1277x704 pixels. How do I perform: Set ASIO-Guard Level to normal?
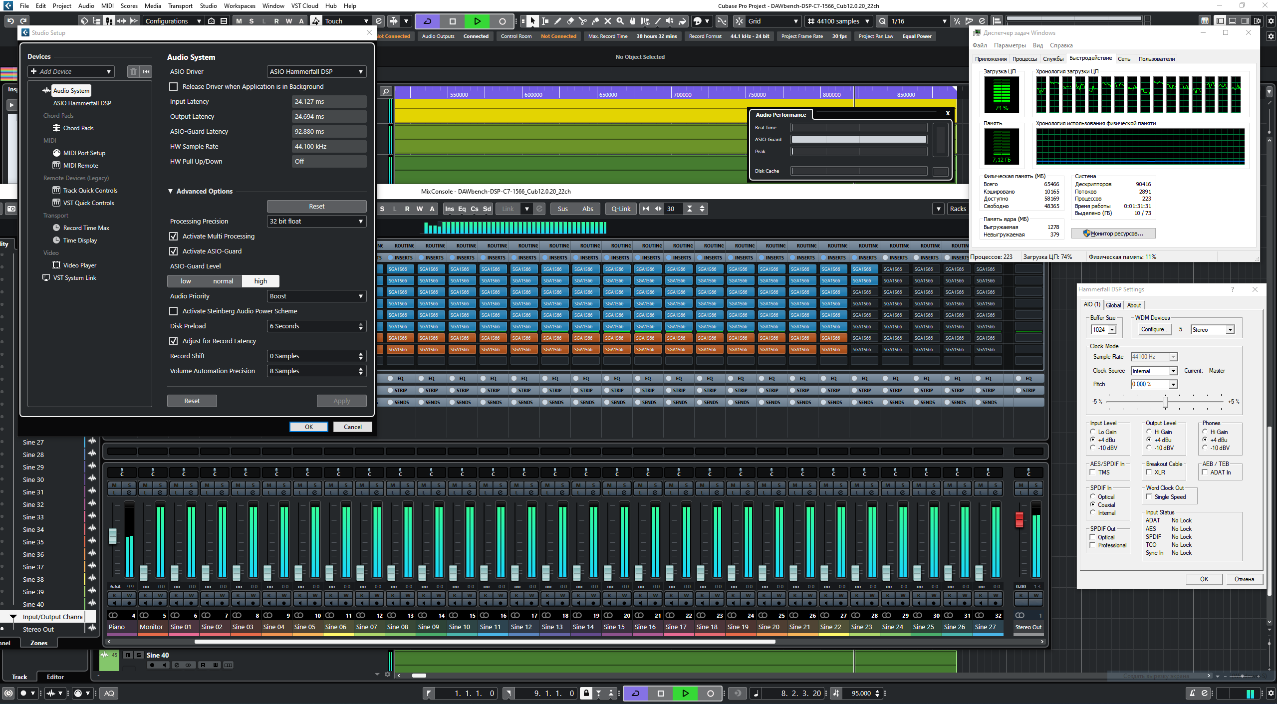(x=223, y=281)
